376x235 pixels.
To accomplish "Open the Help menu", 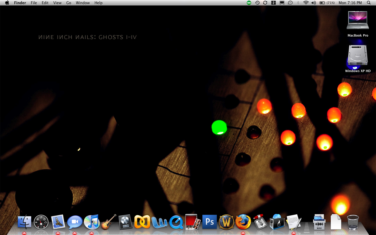I will (98, 3).
